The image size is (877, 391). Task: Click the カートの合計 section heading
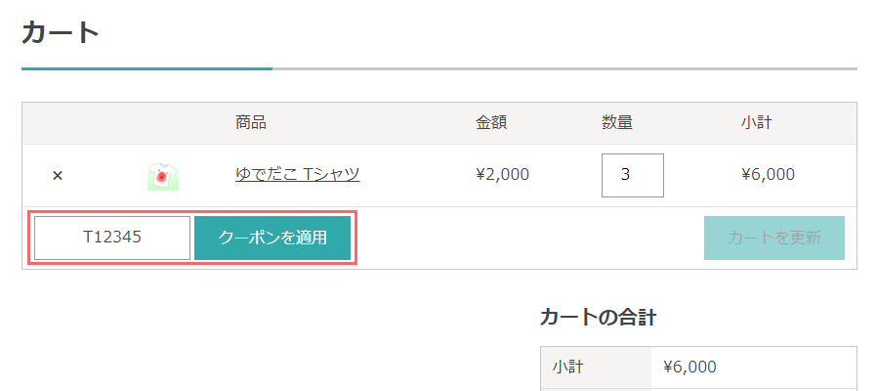pos(598,318)
